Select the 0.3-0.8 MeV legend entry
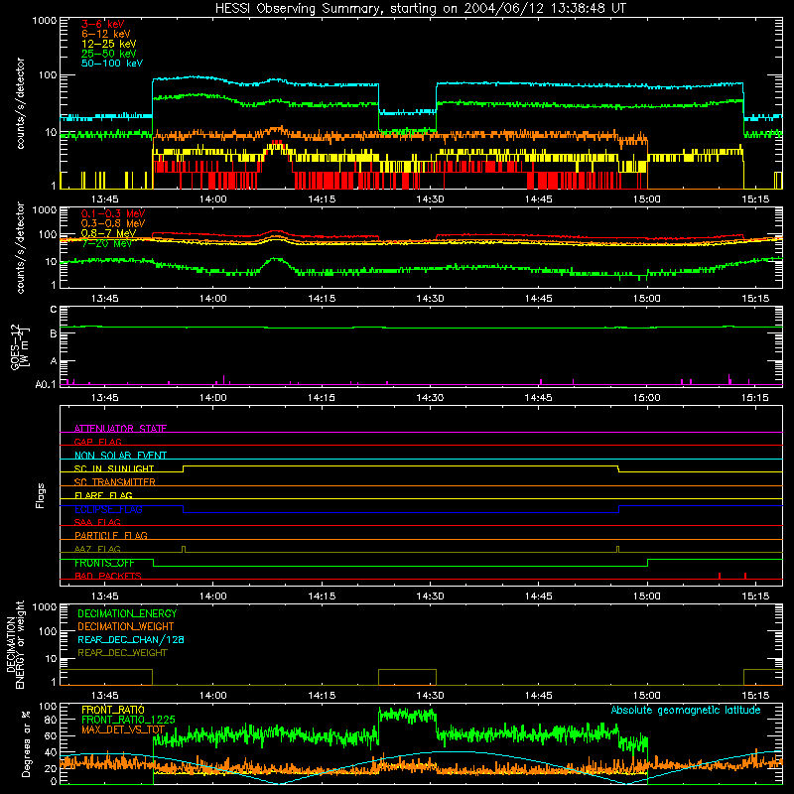This screenshot has height=794, width=794. point(113,223)
